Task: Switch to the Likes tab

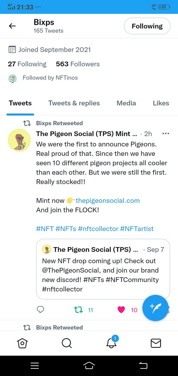Action: point(161,103)
